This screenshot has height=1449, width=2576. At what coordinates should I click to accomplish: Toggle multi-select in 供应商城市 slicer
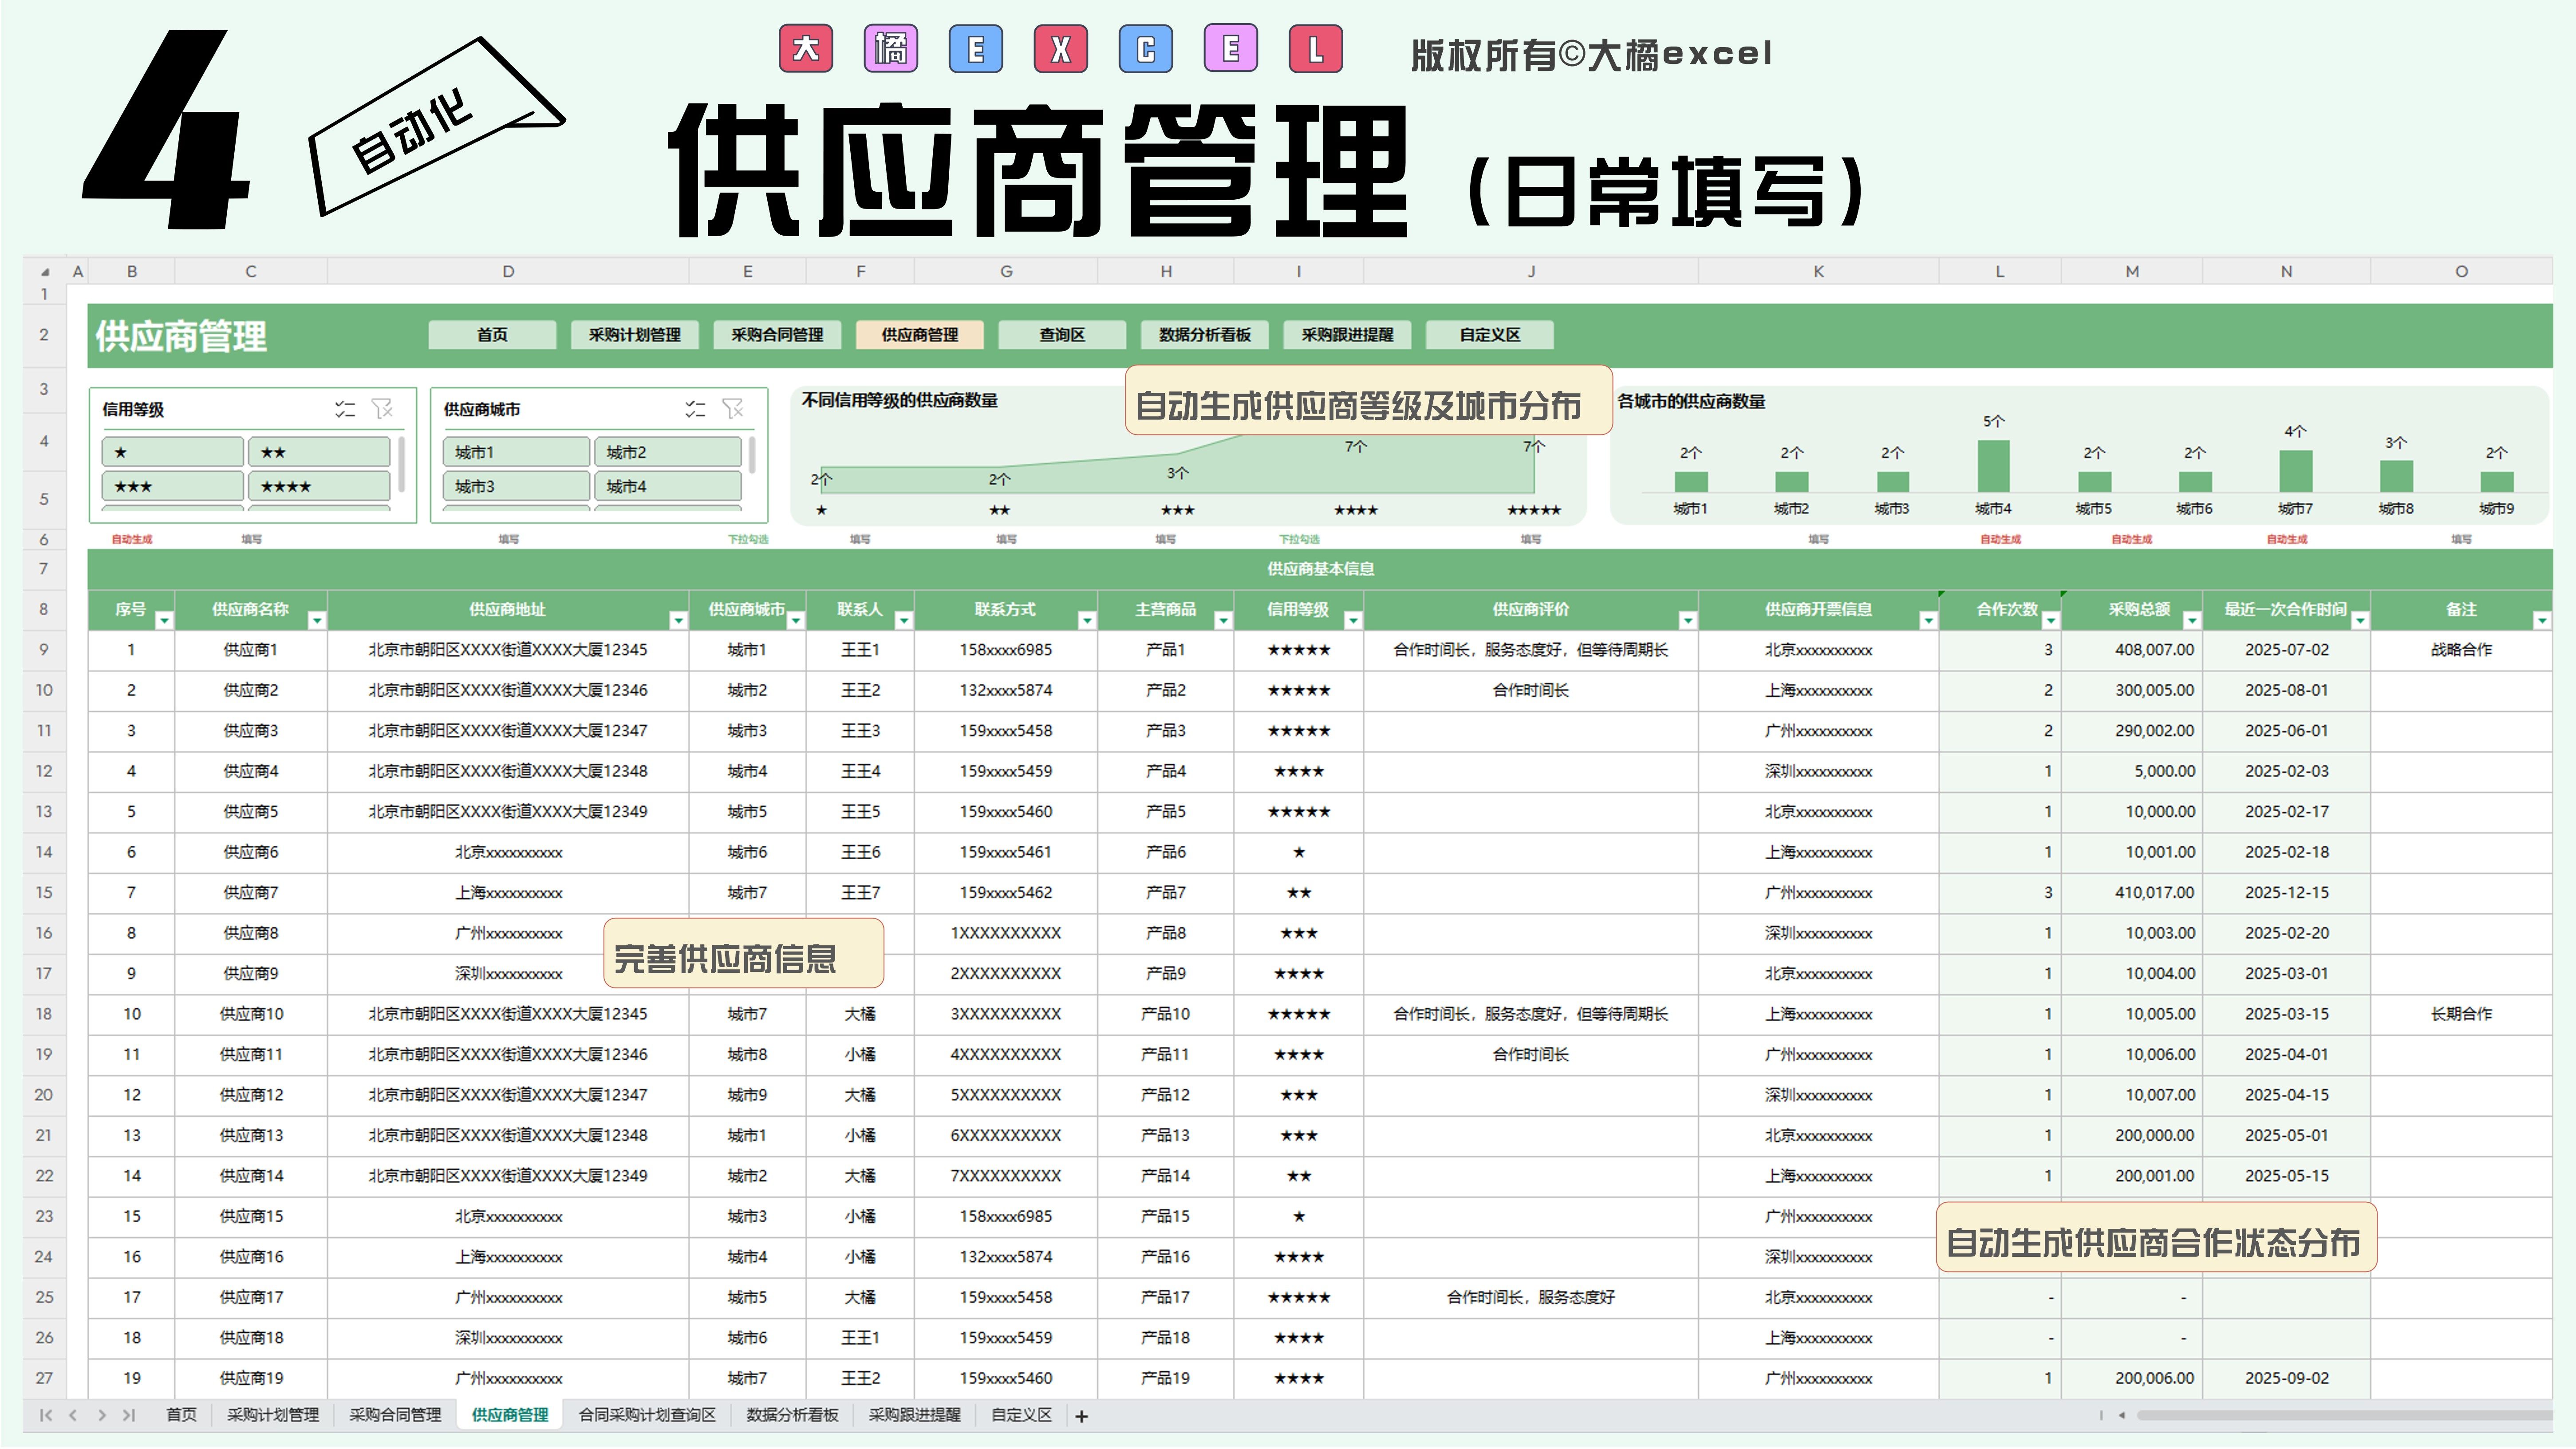pos(695,409)
